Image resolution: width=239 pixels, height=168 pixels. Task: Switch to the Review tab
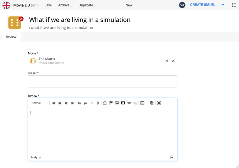pos(11,37)
